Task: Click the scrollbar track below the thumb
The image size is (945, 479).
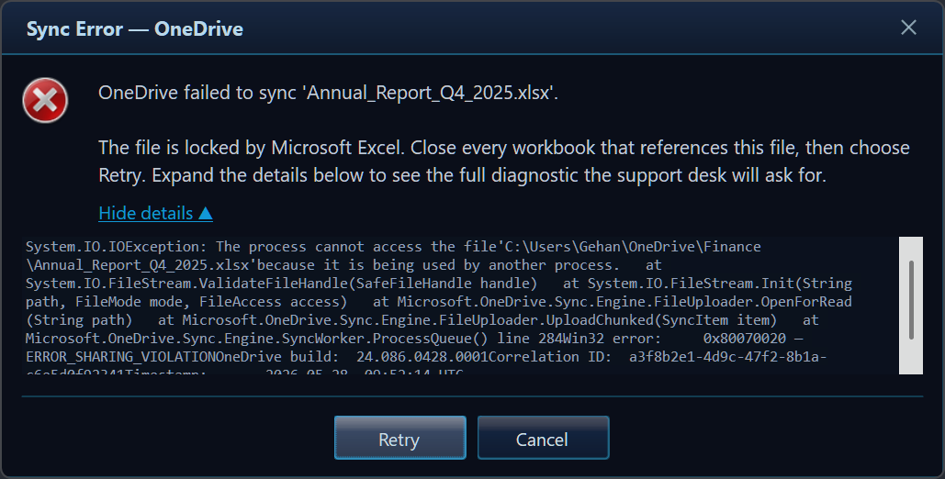Action: click(911, 357)
